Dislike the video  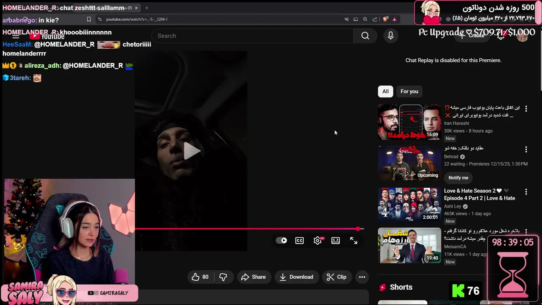(223, 277)
